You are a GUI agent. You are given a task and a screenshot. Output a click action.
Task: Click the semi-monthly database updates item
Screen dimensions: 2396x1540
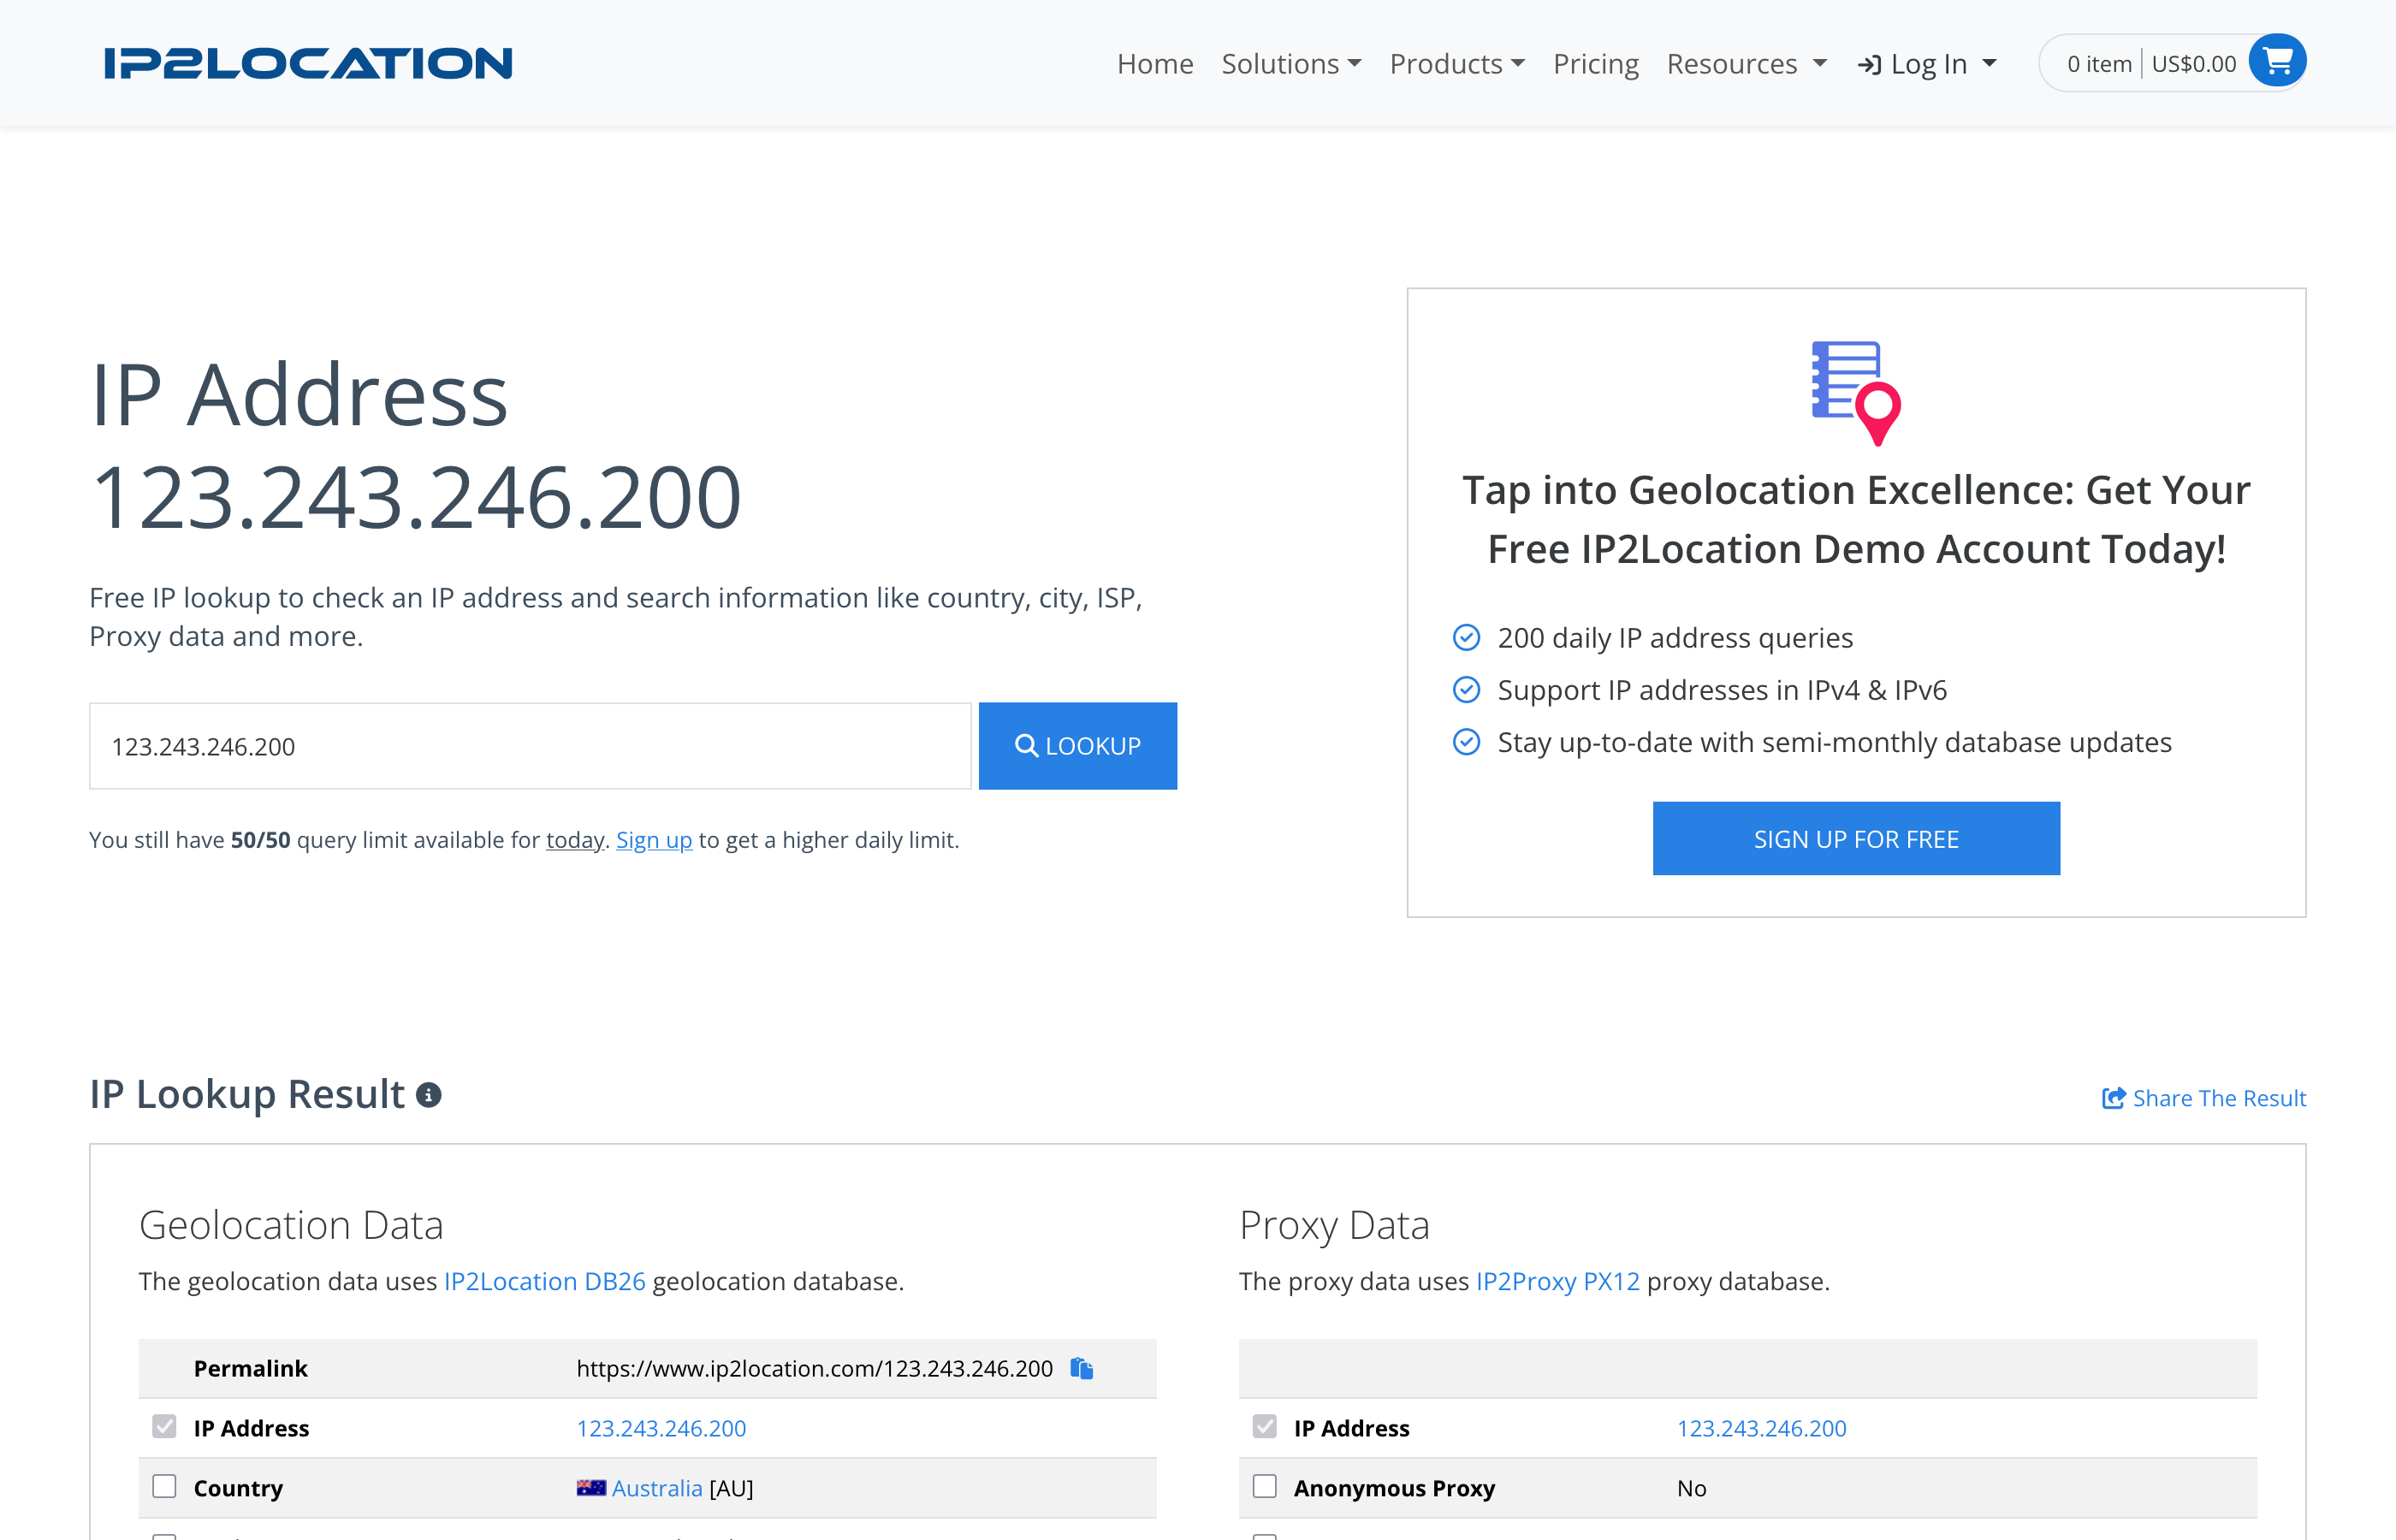pos(1835,742)
